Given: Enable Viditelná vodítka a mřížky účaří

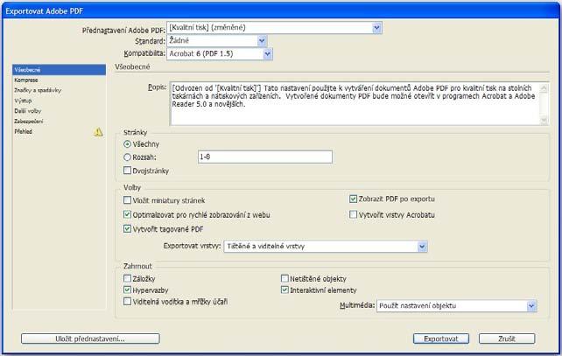Looking at the screenshot, I should [x=127, y=301].
